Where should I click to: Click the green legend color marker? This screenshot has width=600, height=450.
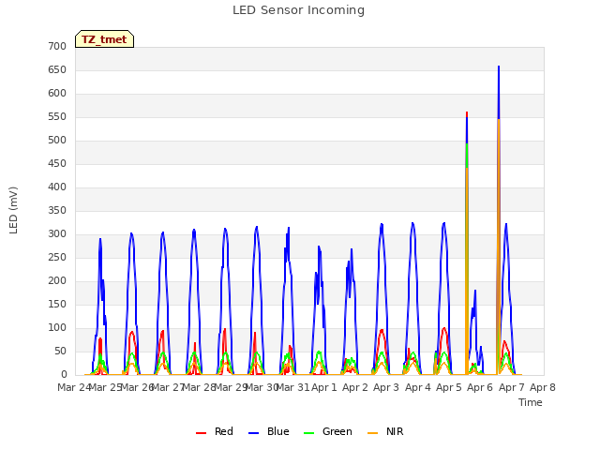tap(308, 433)
